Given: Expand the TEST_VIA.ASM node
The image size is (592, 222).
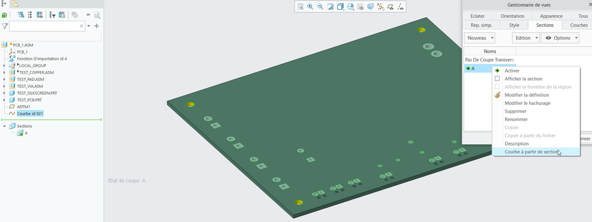Looking at the screenshot, I should coord(4,86).
